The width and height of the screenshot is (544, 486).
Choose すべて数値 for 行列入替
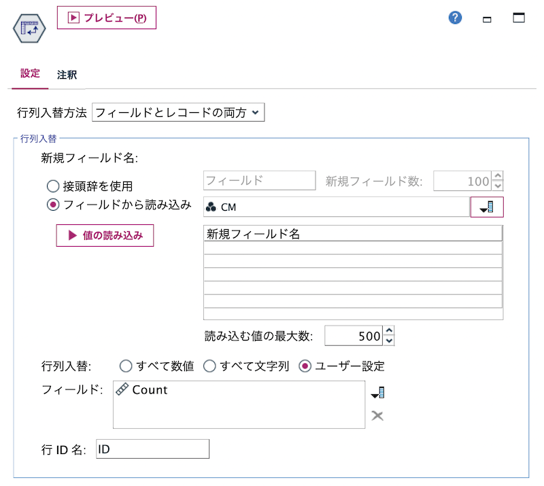tap(126, 366)
